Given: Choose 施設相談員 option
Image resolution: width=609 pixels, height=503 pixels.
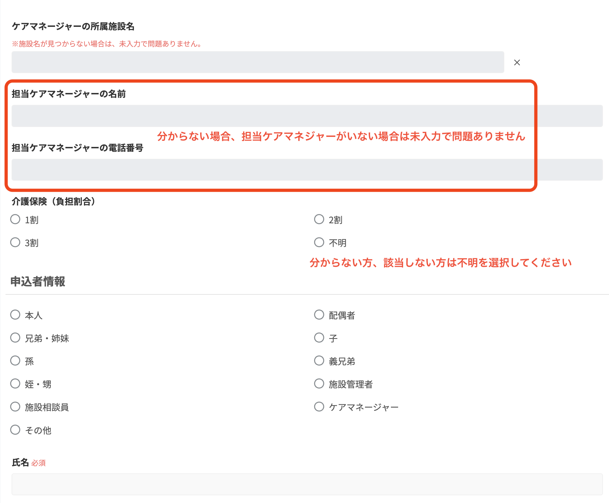Looking at the screenshot, I should [x=15, y=406].
